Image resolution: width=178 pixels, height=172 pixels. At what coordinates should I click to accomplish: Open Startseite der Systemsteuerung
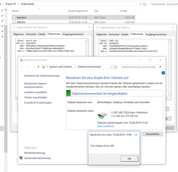(x=42, y=76)
